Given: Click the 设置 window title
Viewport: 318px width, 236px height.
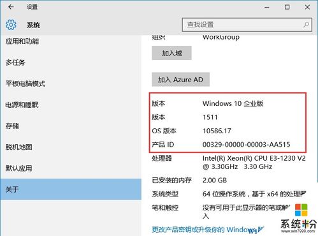Looking at the screenshot, I should coord(32,7).
